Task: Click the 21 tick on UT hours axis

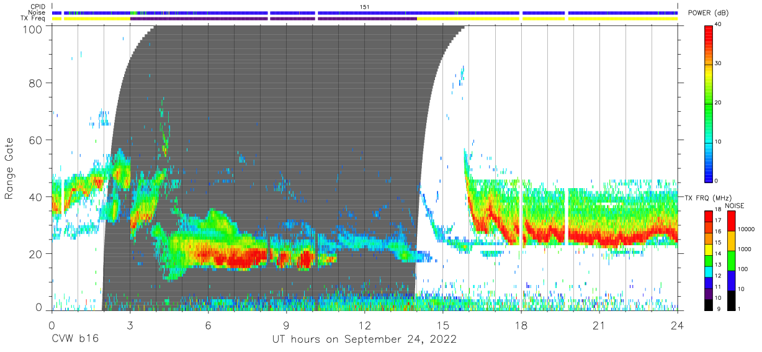Action: [599, 325]
